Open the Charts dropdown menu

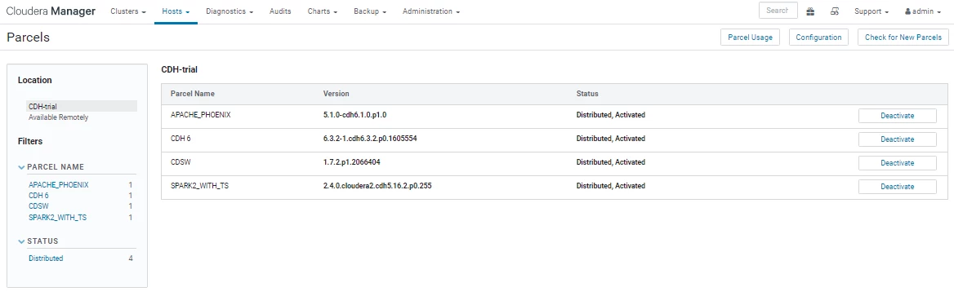[323, 11]
